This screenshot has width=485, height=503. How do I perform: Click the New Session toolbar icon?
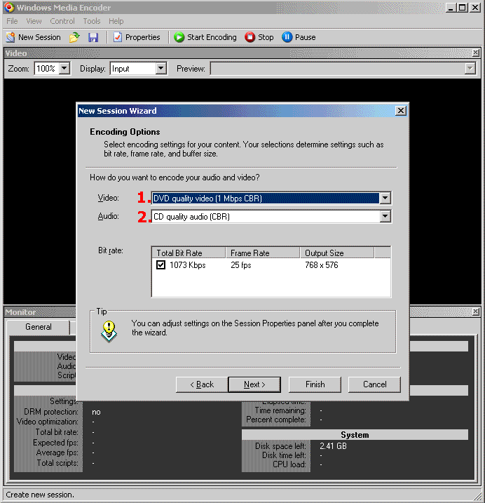(11, 37)
